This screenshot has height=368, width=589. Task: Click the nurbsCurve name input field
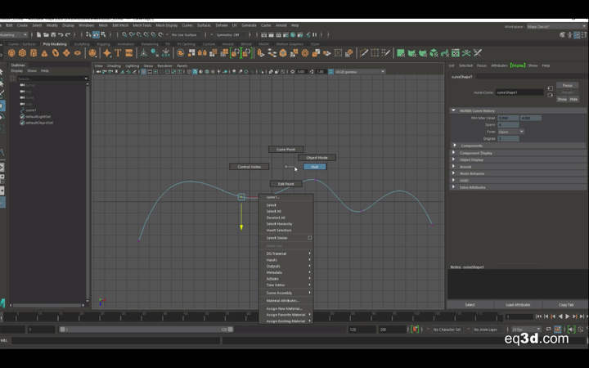point(519,92)
